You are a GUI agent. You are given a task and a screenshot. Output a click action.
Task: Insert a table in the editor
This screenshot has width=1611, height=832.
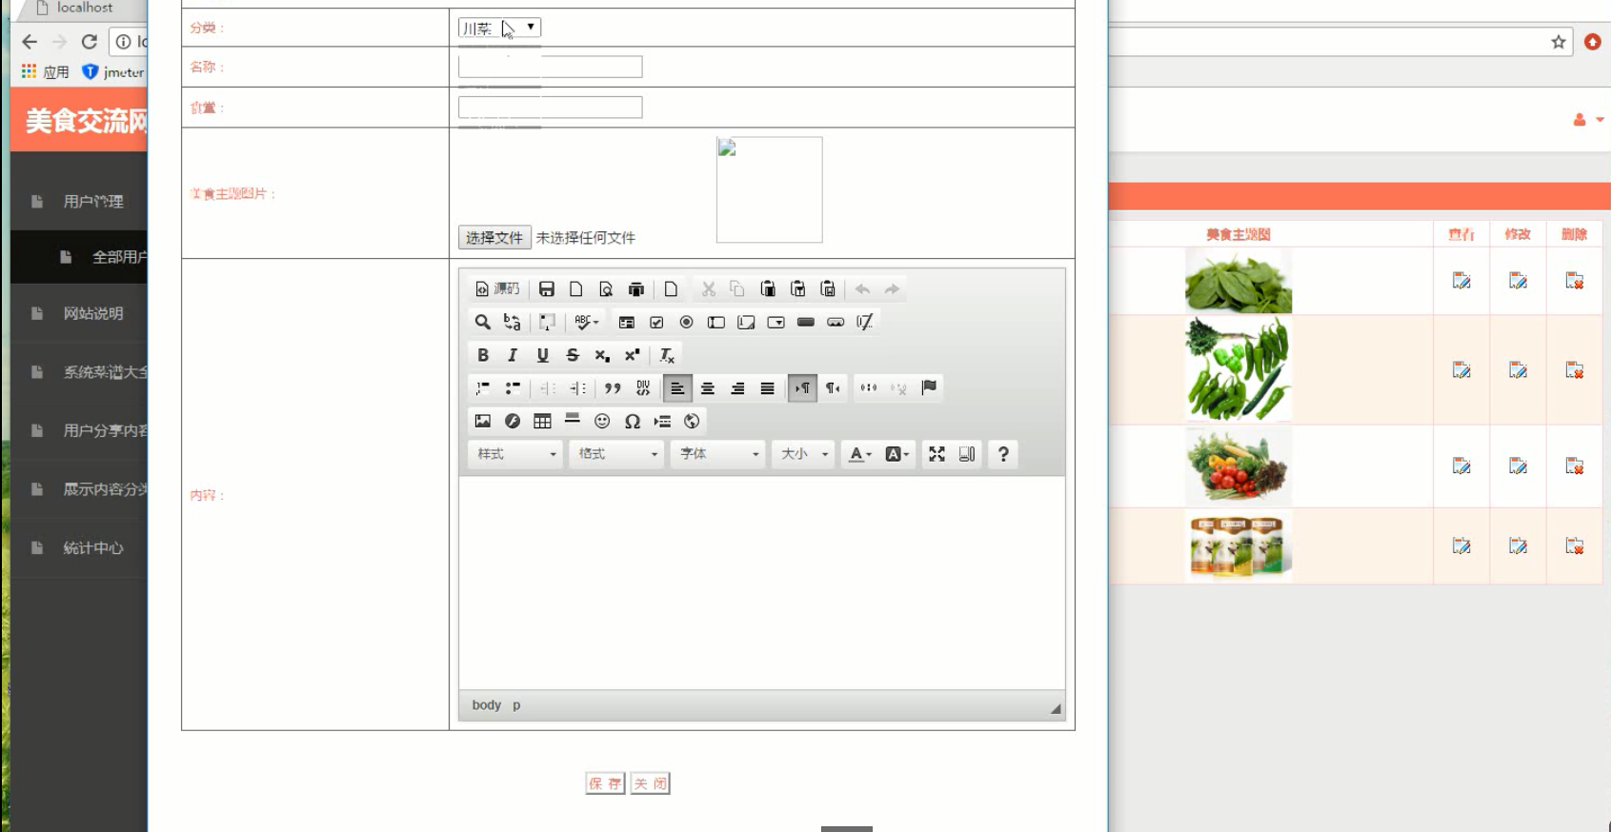click(543, 421)
